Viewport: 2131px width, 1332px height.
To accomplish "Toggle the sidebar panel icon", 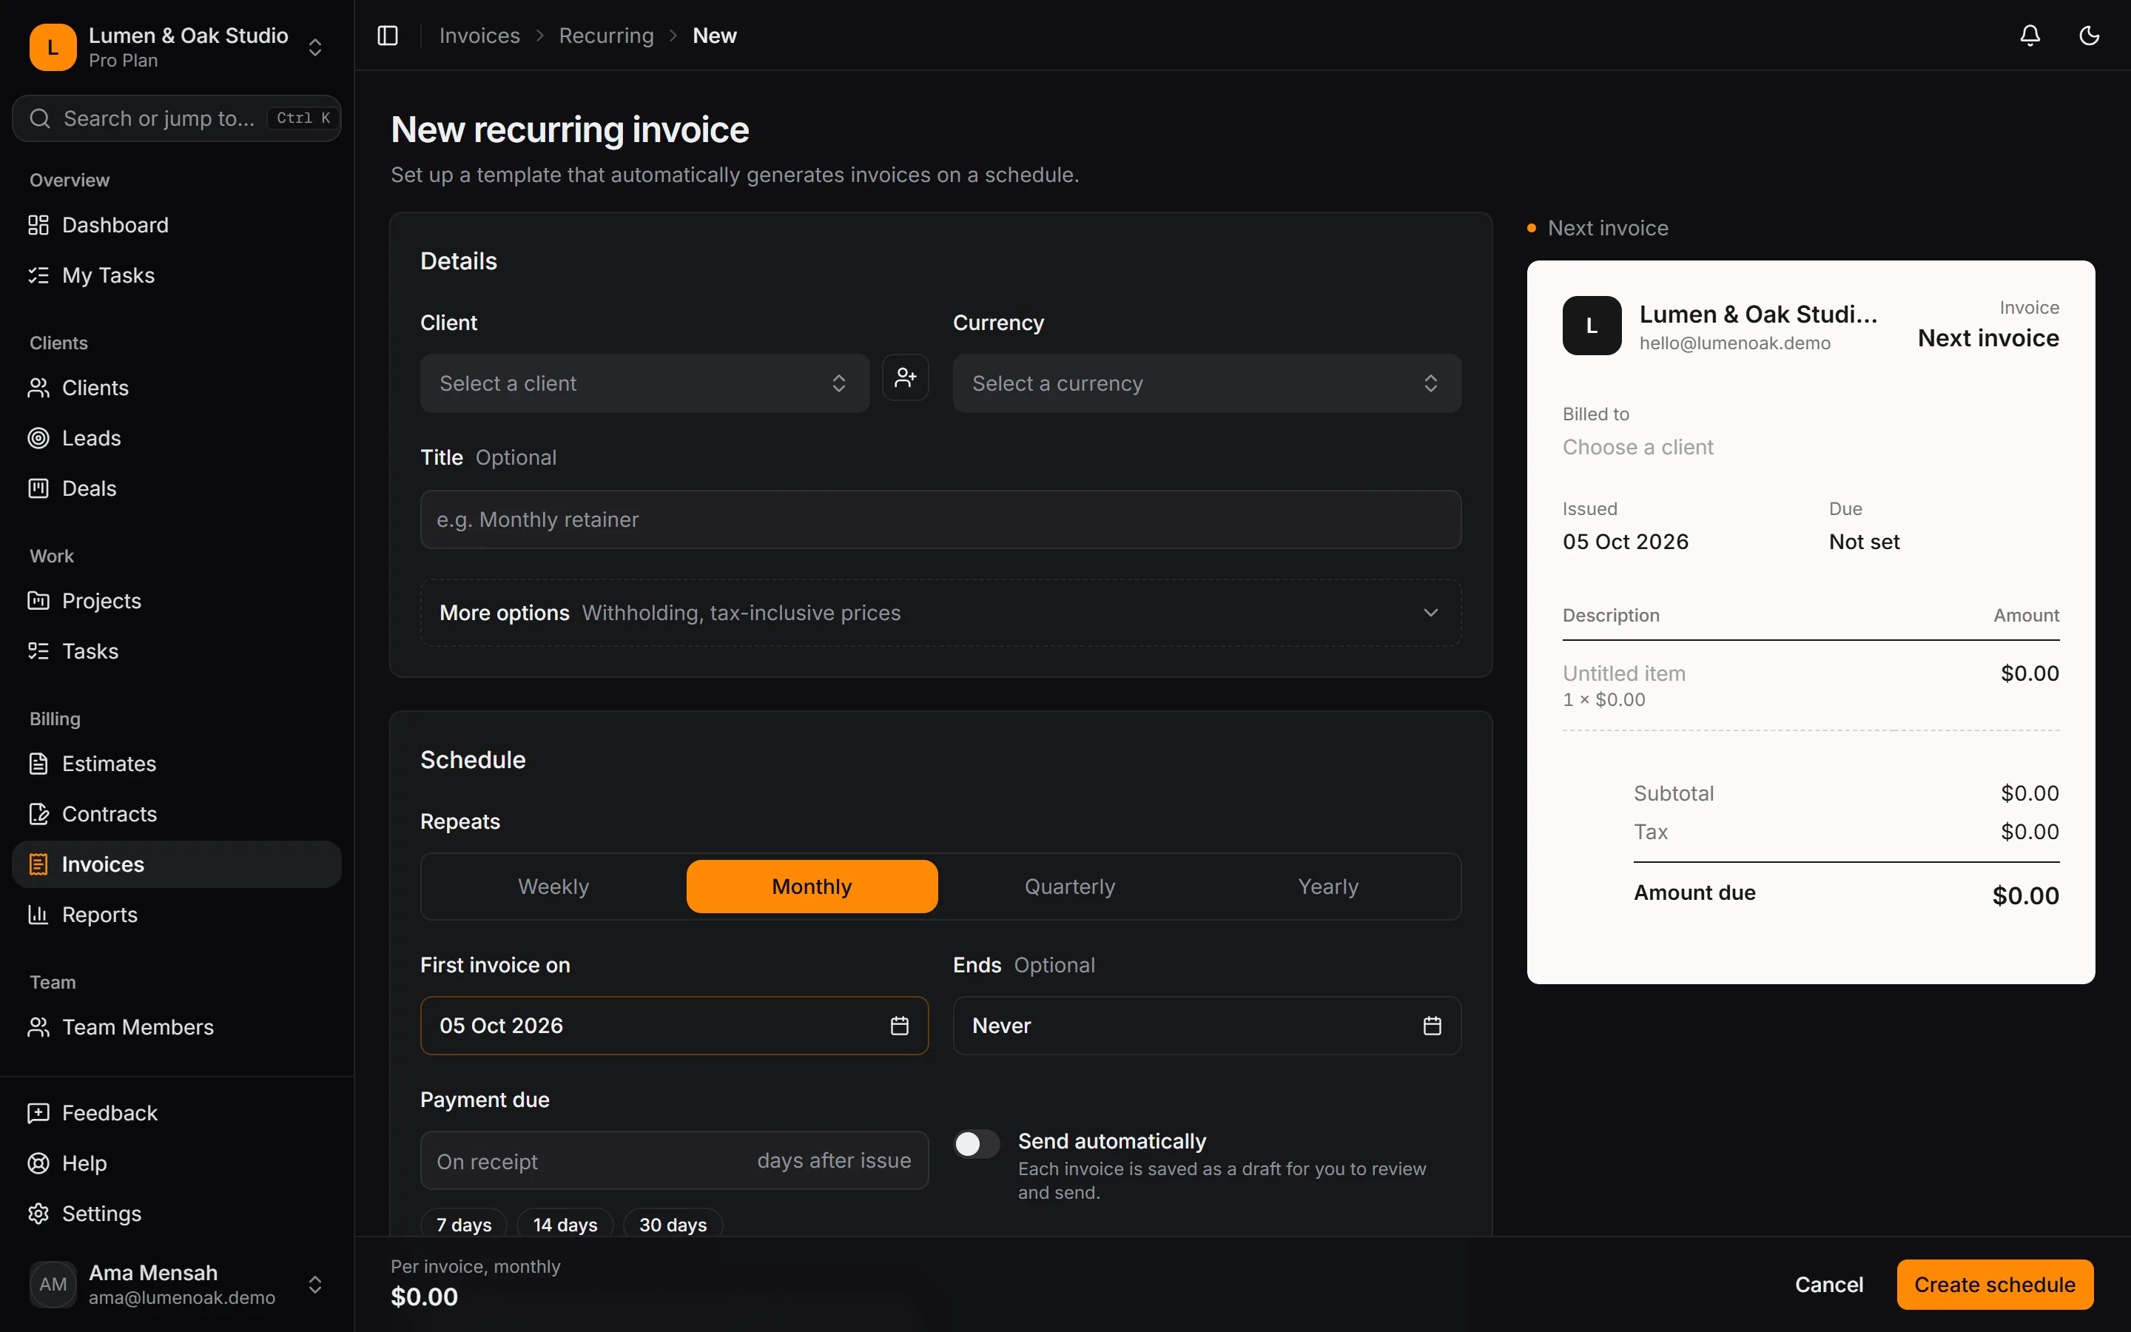I will (388, 36).
